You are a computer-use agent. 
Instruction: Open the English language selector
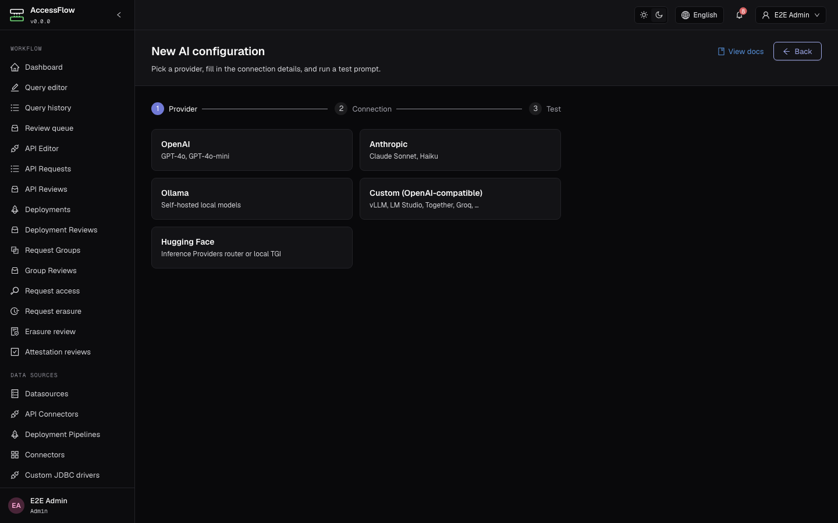(x=699, y=15)
